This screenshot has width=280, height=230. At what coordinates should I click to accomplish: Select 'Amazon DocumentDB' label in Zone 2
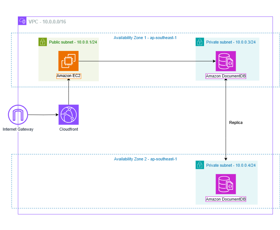point(226,199)
